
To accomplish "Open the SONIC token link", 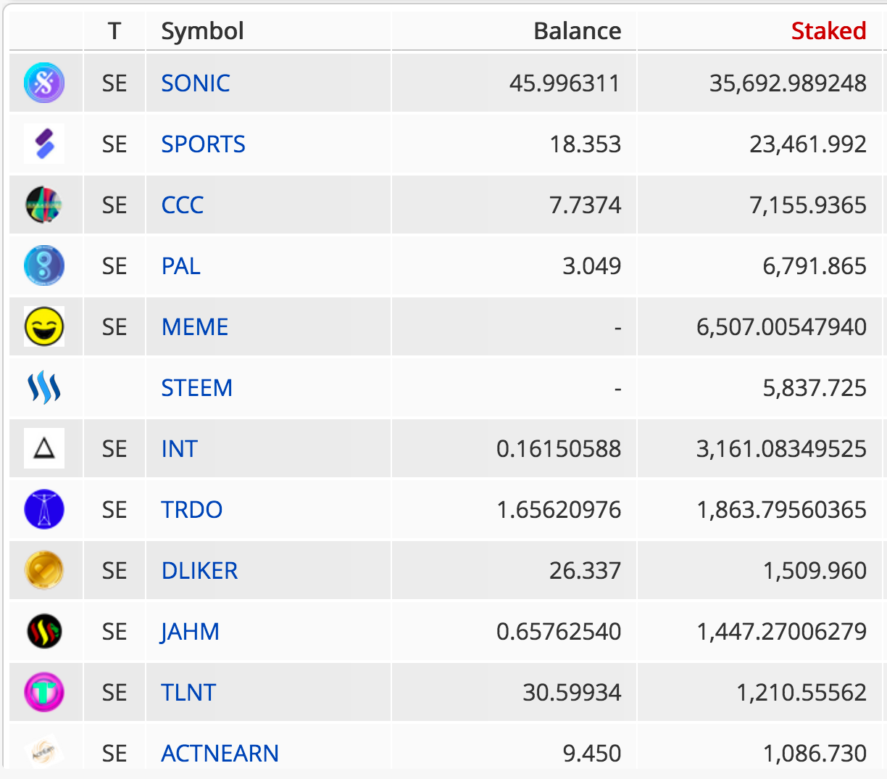I will pyautogui.click(x=196, y=83).
